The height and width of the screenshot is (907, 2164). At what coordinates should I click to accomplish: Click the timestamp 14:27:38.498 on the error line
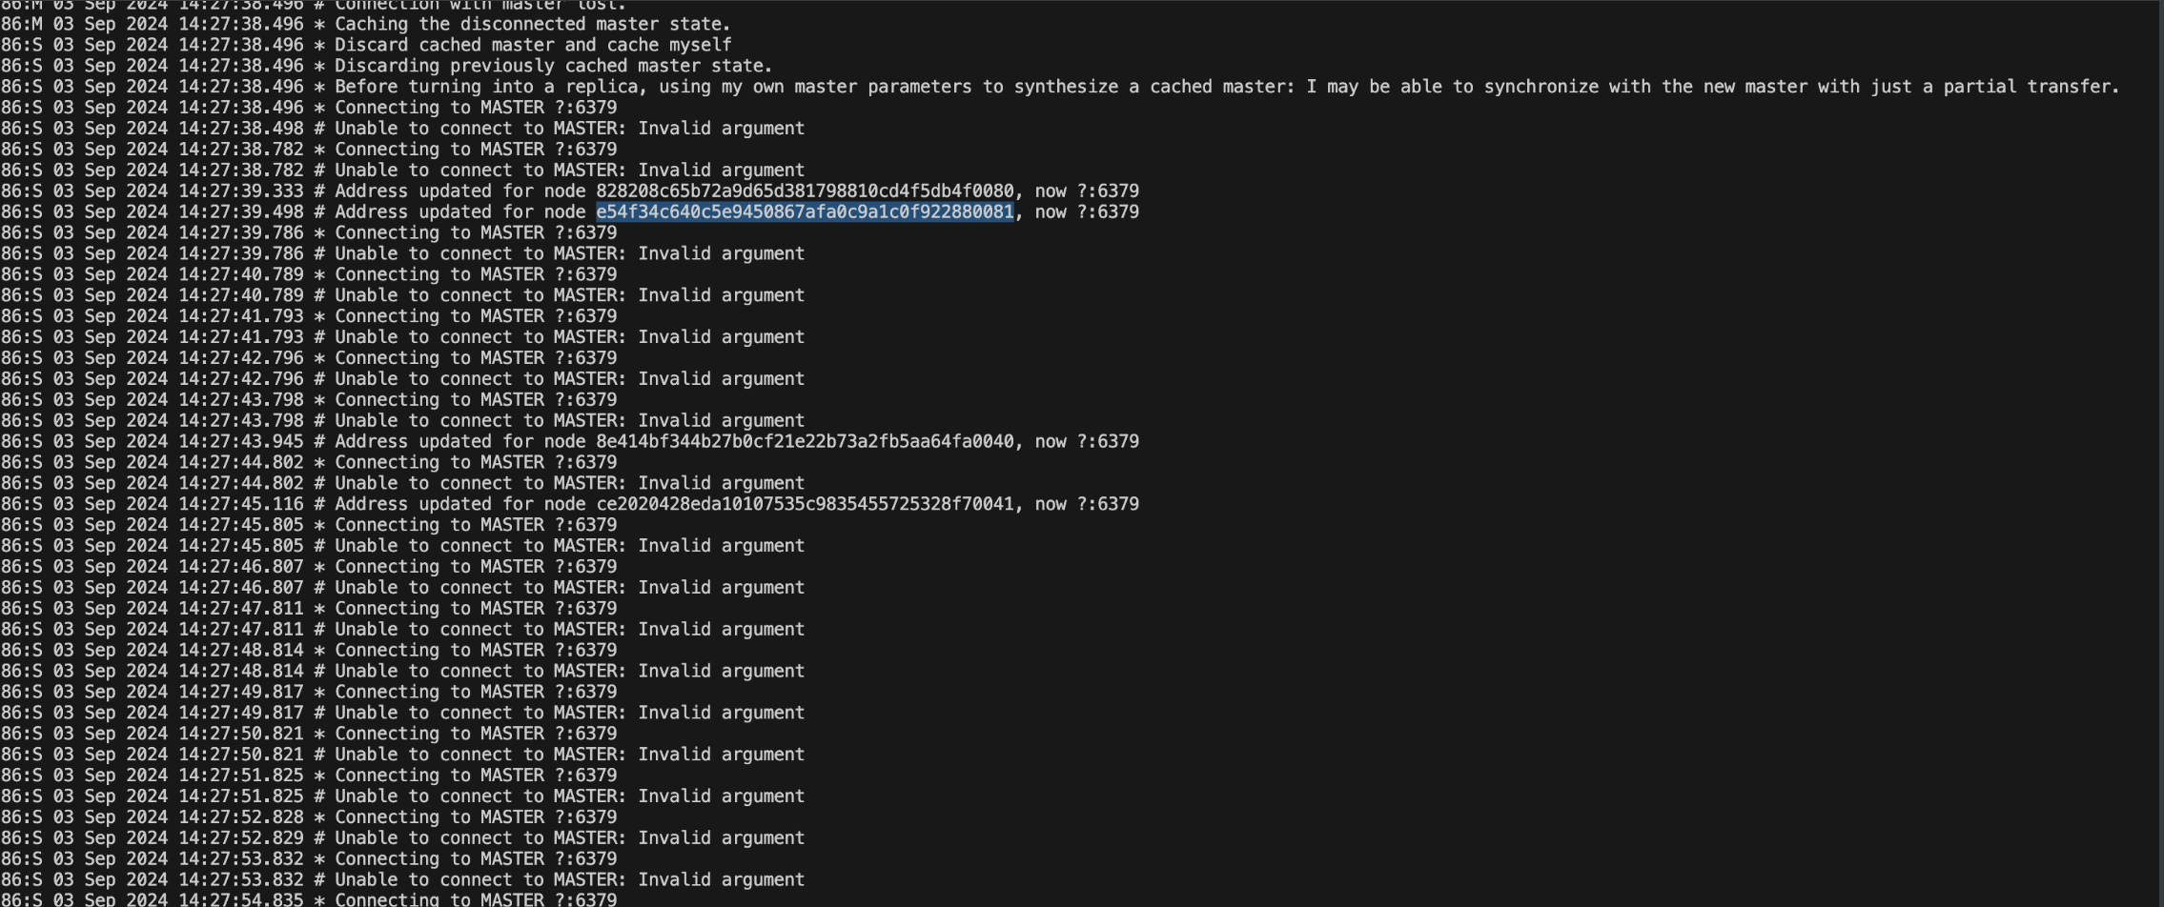[x=238, y=128]
